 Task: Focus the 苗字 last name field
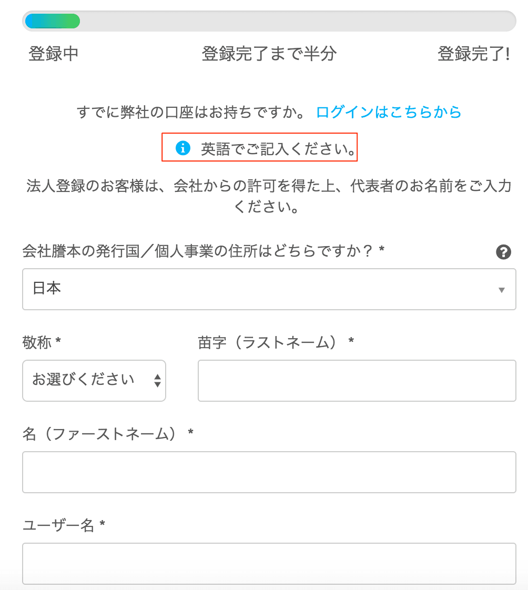pos(357,381)
